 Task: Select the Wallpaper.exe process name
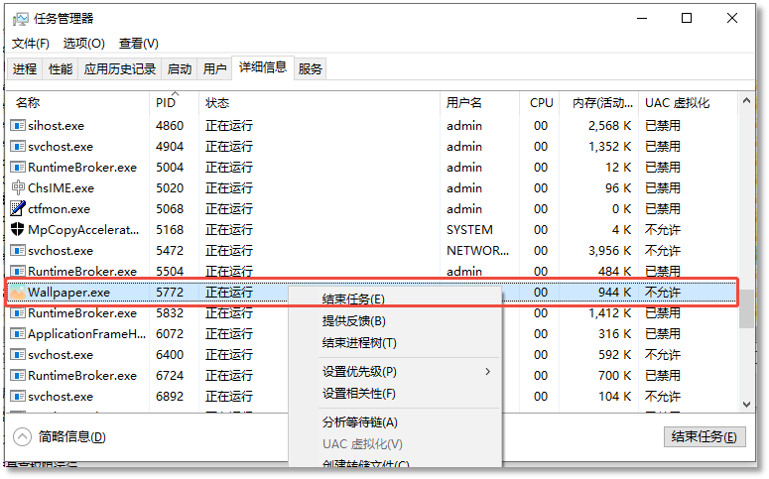pos(68,293)
